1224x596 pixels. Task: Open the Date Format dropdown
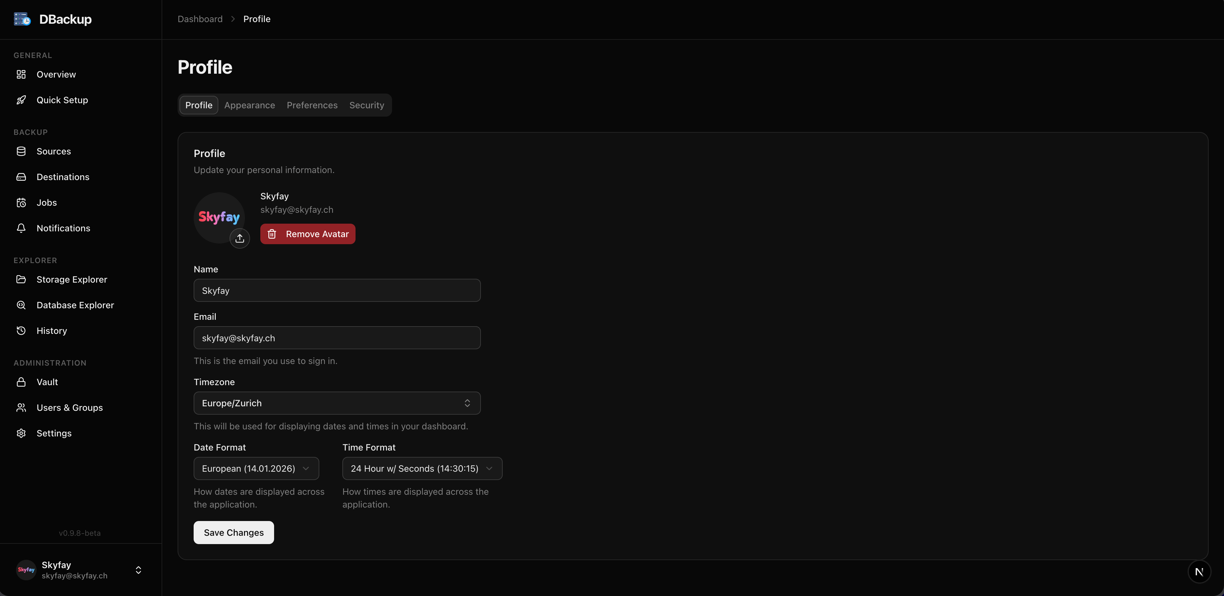pos(256,468)
